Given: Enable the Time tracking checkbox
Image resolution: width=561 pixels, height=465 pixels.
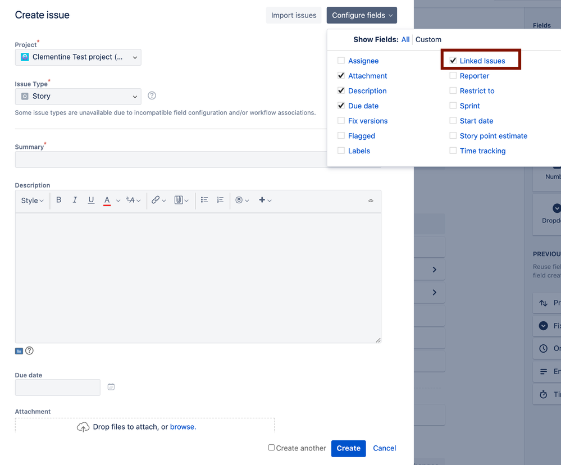Looking at the screenshot, I should (453, 151).
